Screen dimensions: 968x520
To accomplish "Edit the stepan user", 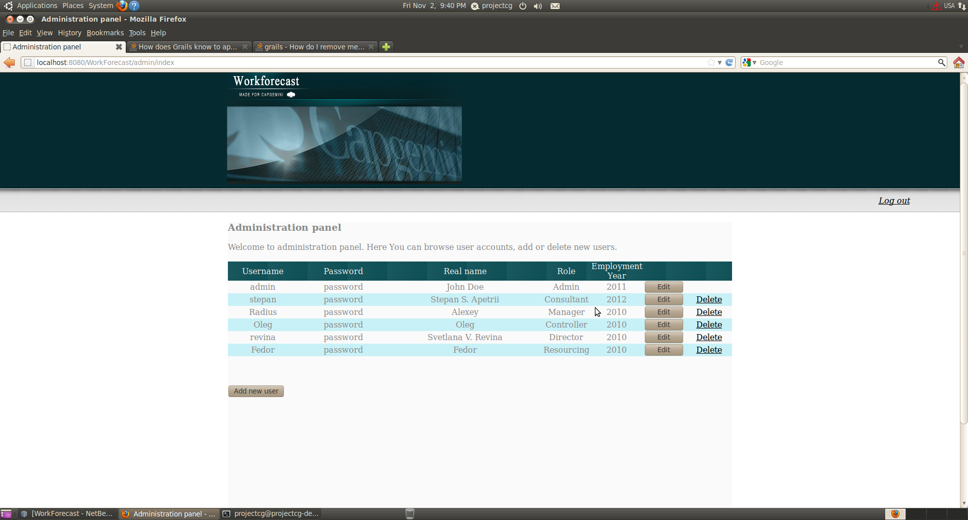I will point(663,299).
